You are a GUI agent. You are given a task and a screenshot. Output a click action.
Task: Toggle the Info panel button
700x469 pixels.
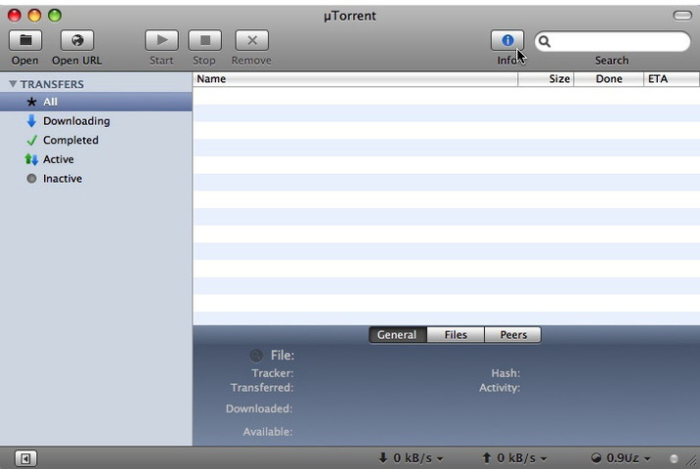point(507,41)
